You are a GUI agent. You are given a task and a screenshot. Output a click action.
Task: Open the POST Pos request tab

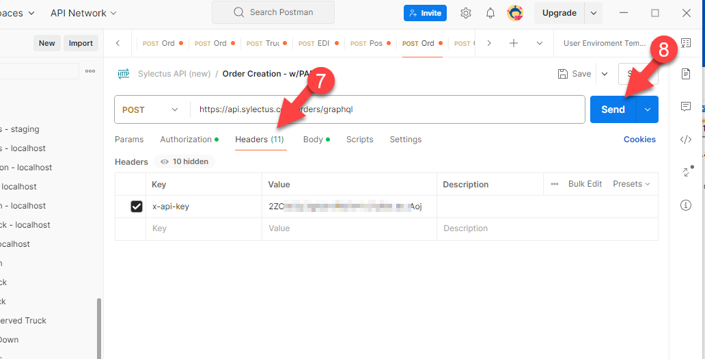[x=370, y=43]
